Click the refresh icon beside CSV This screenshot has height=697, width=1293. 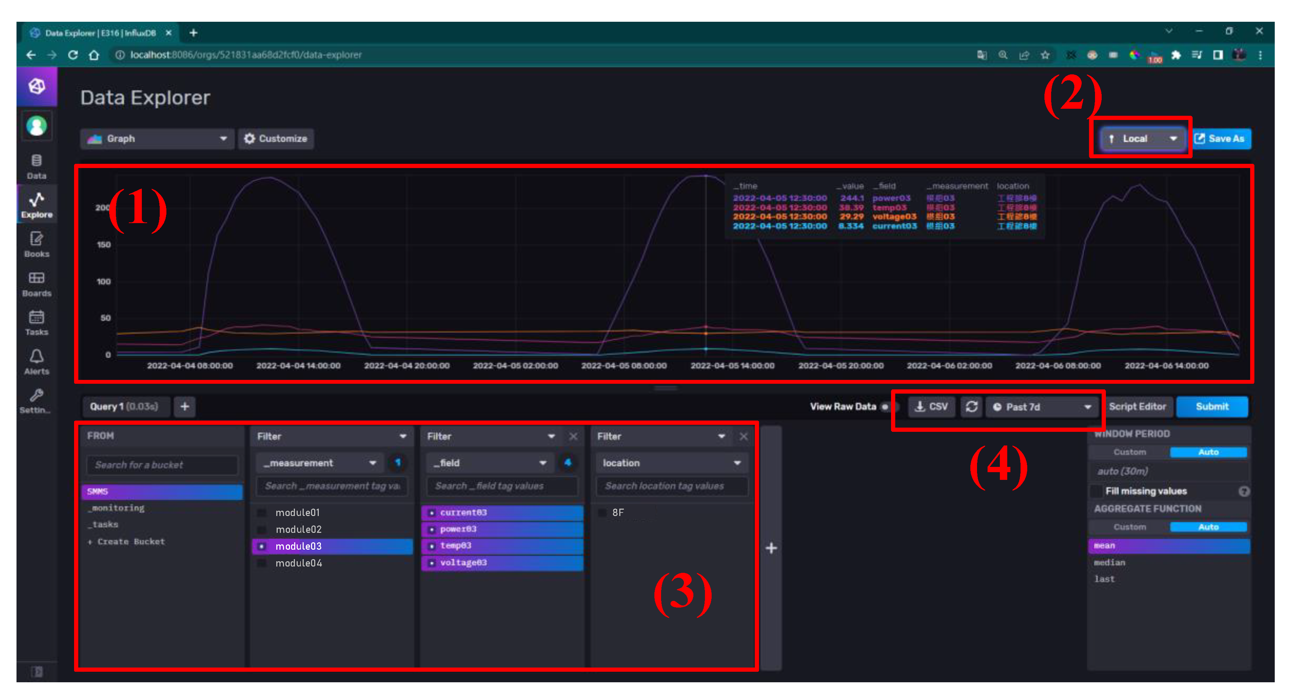(971, 407)
